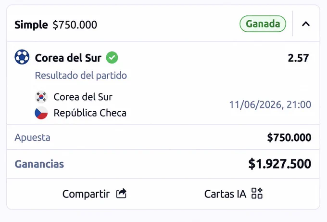The image size is (327, 222).
Task: Click the Czech Republic flag icon
Action: coord(41,113)
